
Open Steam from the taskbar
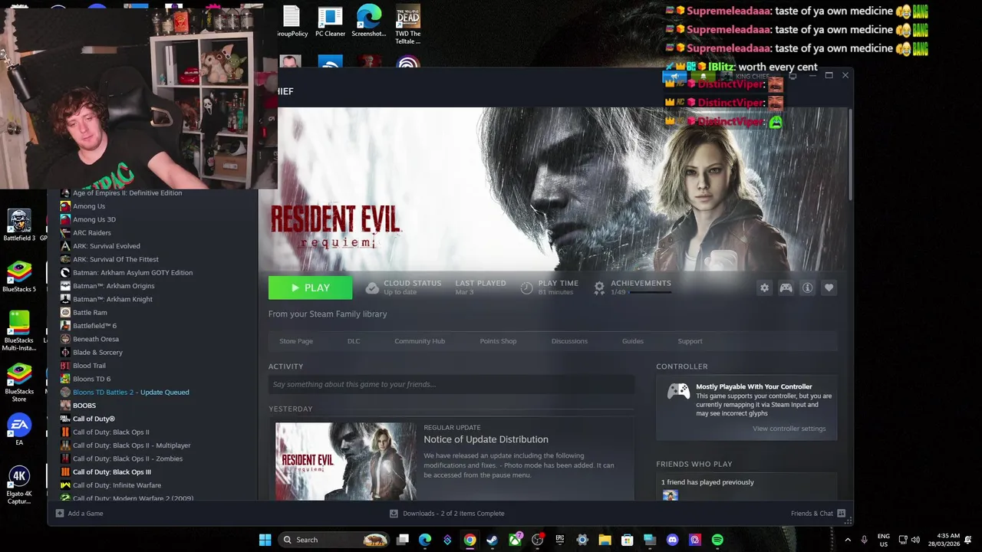click(492, 540)
